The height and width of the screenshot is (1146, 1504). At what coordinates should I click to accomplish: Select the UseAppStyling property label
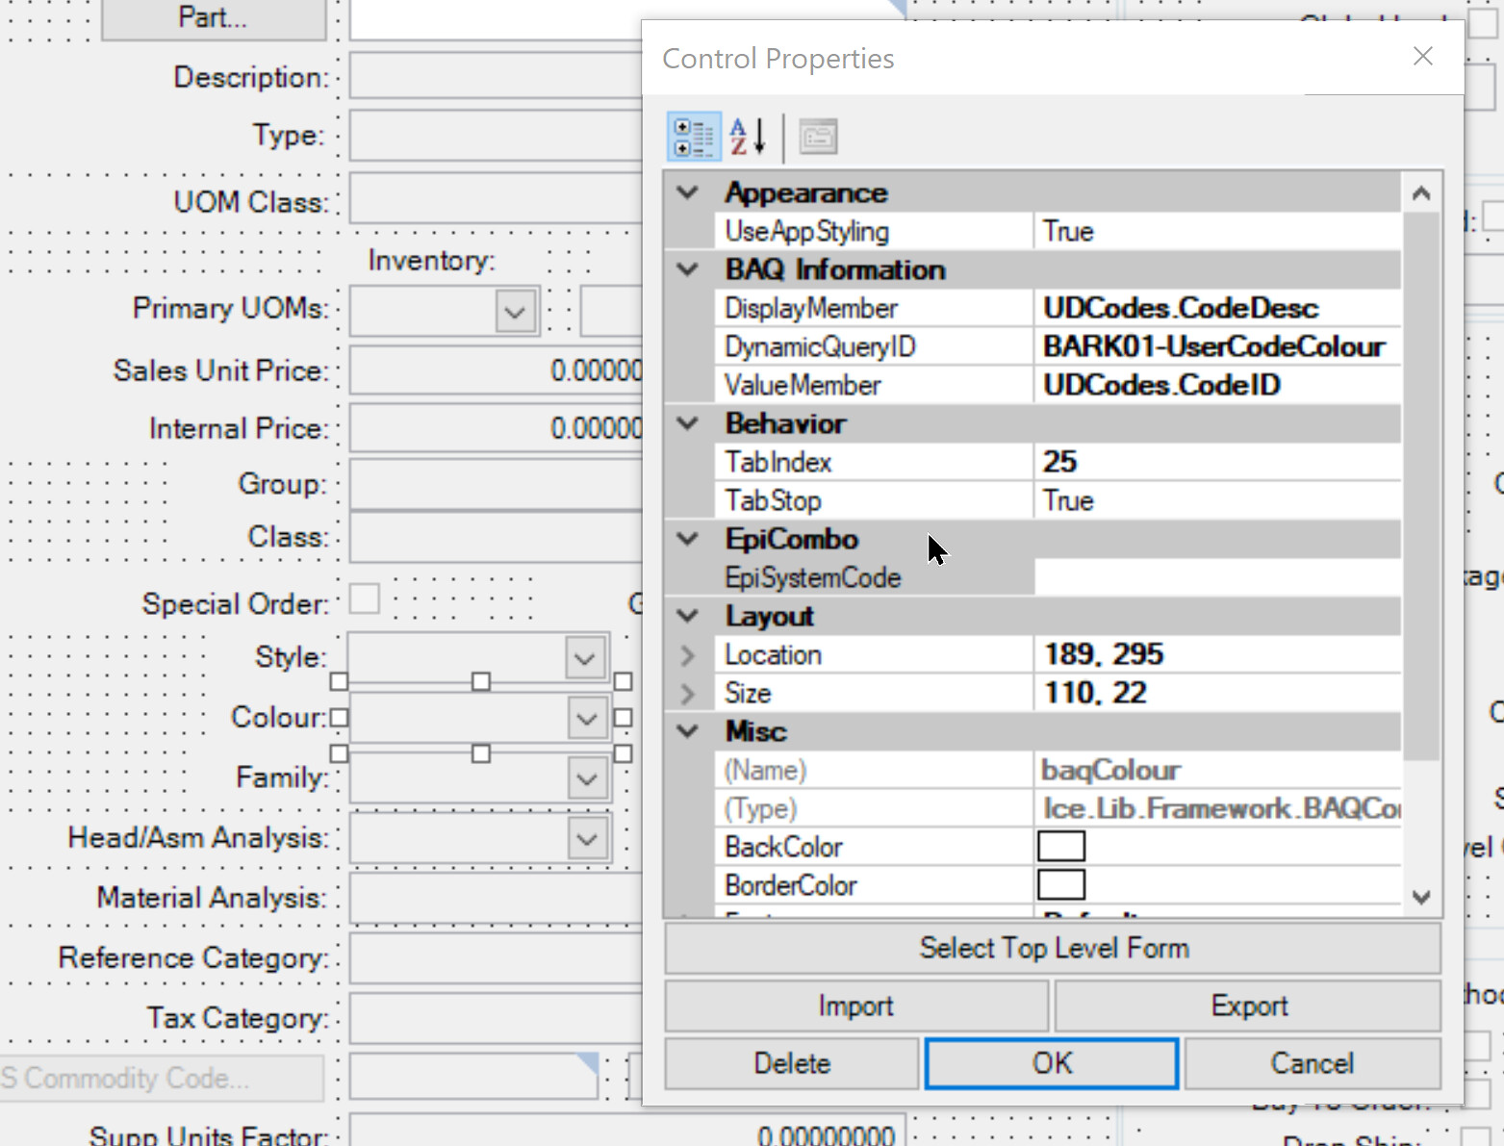(x=806, y=231)
